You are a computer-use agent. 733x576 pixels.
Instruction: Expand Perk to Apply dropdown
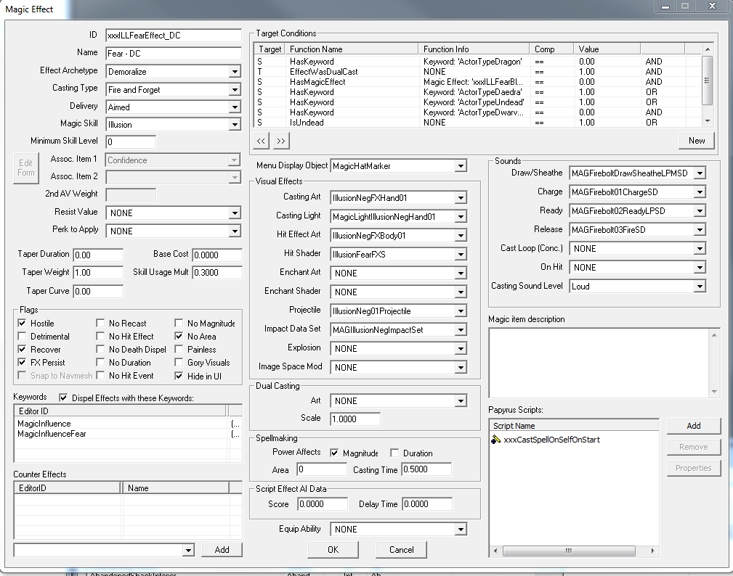pos(235,231)
